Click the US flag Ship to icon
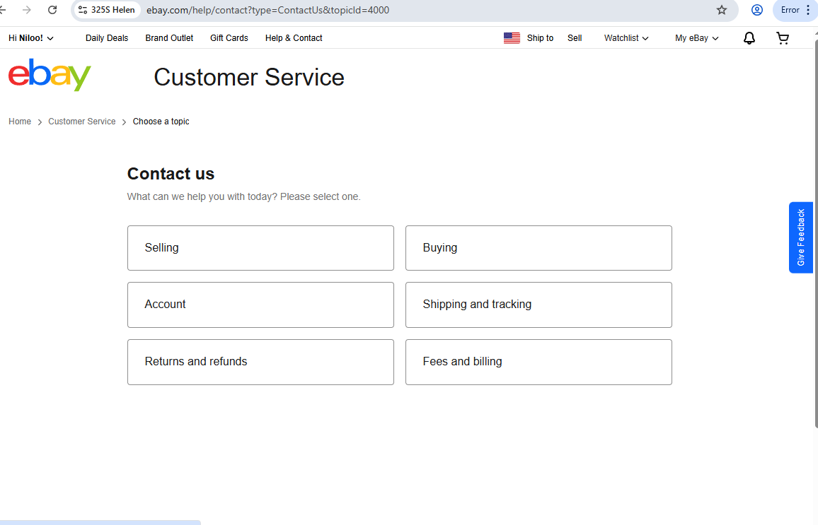 [512, 38]
